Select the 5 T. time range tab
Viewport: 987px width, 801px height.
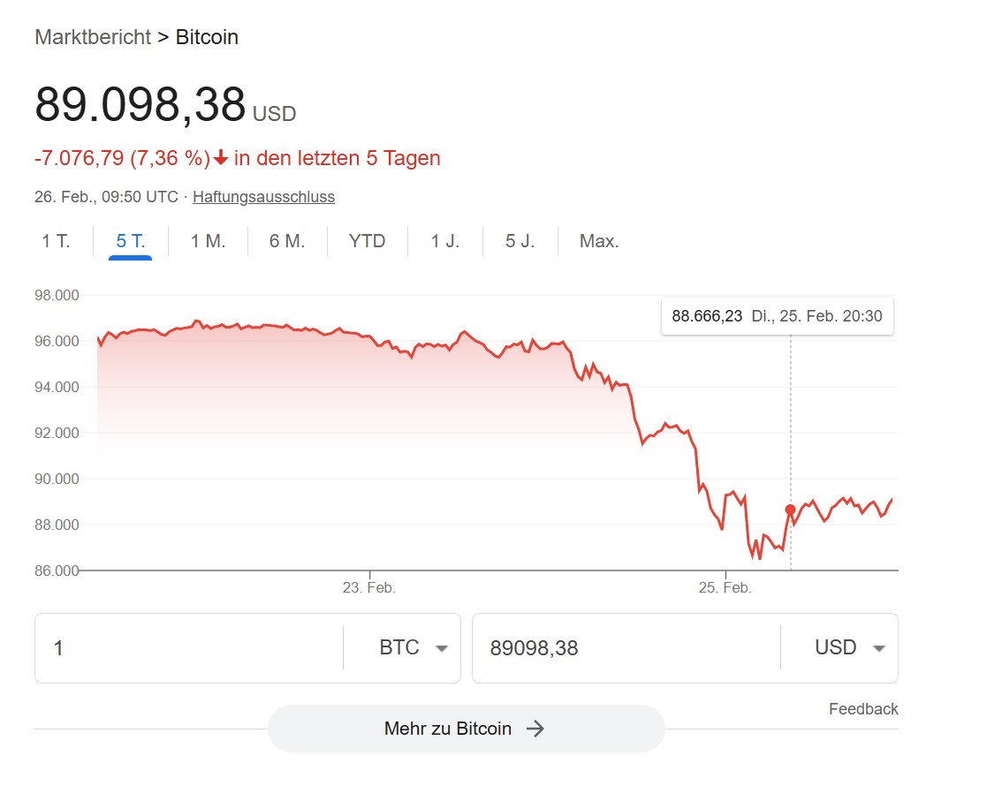pos(130,241)
